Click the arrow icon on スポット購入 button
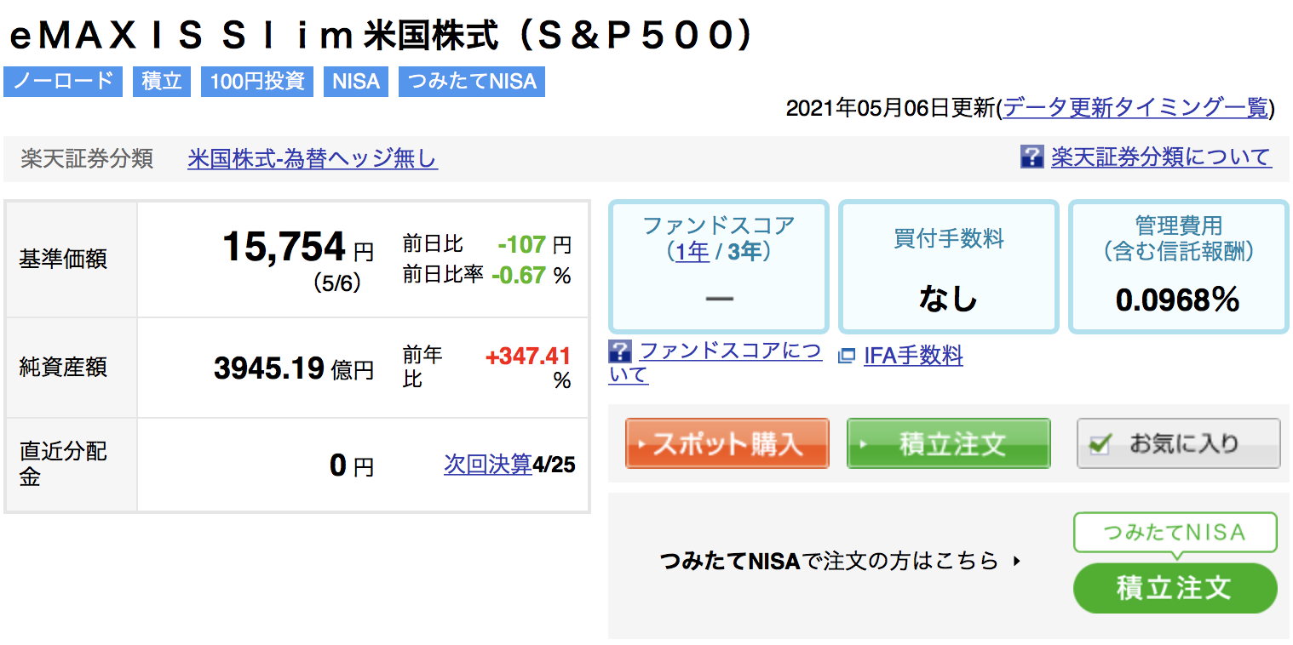 click(x=641, y=444)
